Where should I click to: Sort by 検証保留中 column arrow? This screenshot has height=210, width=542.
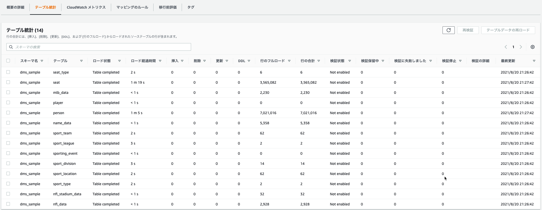pyautogui.click(x=383, y=61)
